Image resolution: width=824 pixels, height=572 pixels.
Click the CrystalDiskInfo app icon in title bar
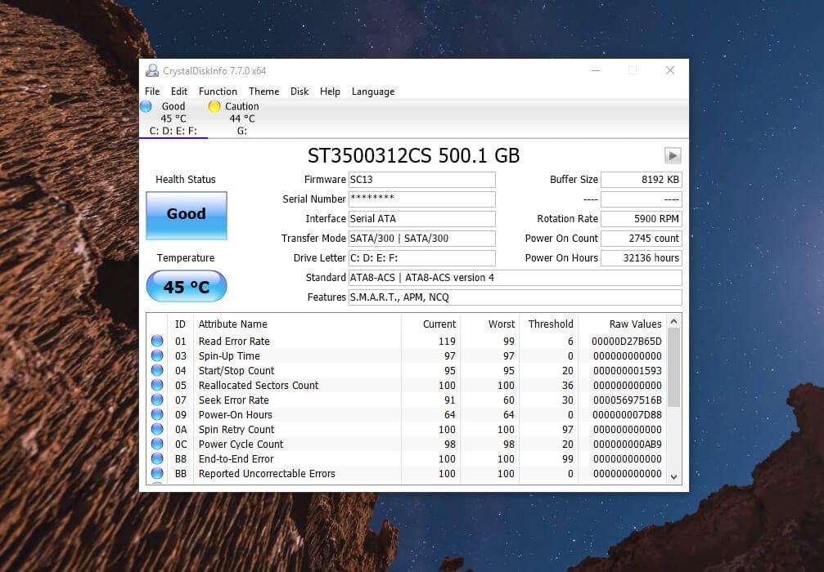(152, 70)
